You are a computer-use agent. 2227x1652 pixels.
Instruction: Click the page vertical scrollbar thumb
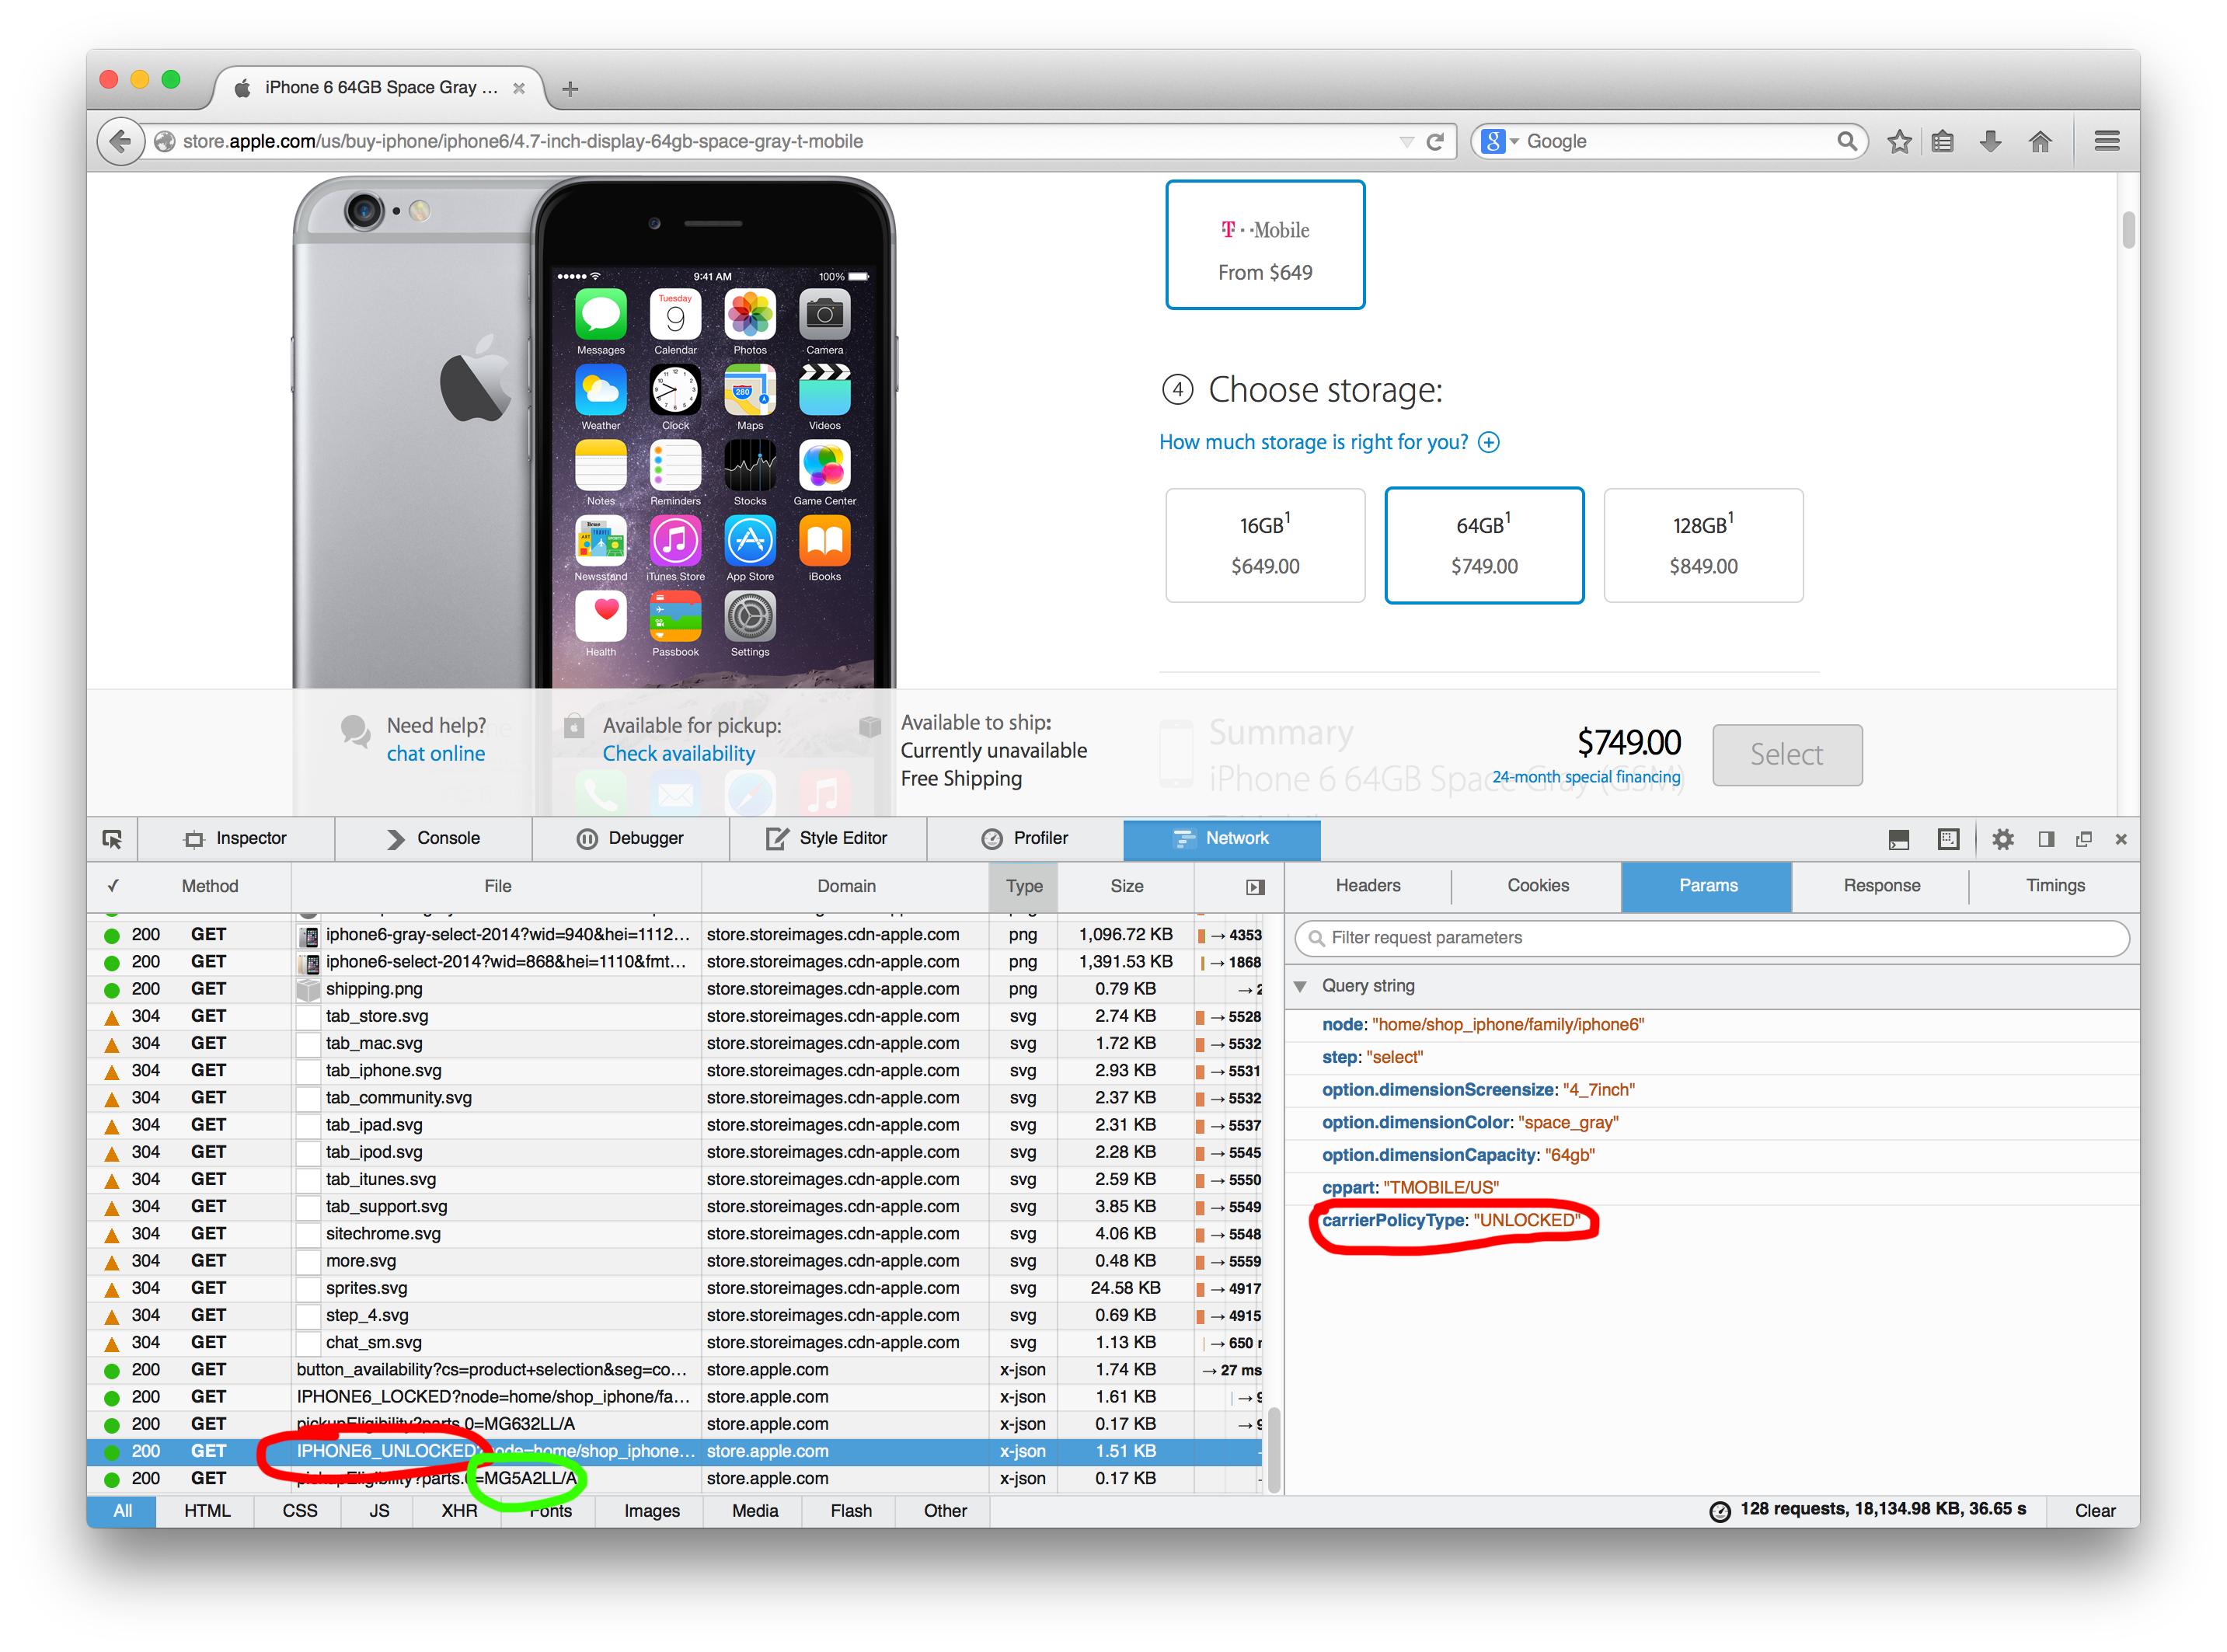tap(2128, 230)
